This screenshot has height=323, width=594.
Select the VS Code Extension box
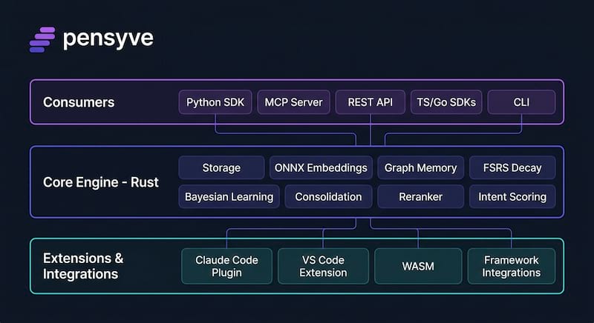323,266
